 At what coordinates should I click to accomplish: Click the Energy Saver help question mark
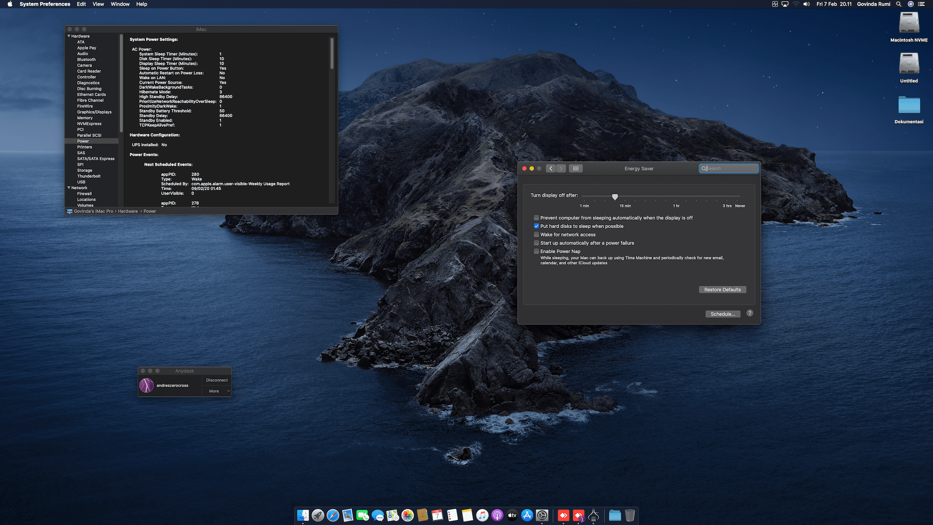750,313
